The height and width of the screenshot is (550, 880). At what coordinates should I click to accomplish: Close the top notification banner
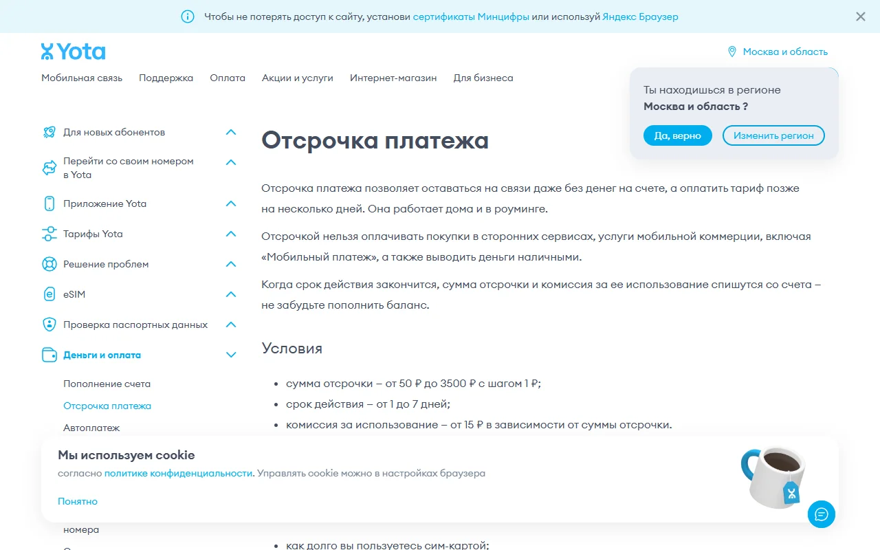861,16
